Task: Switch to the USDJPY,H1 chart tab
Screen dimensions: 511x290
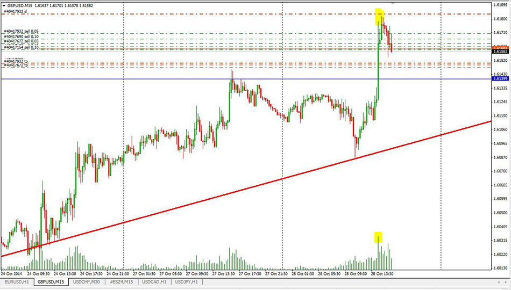Action: (187, 281)
